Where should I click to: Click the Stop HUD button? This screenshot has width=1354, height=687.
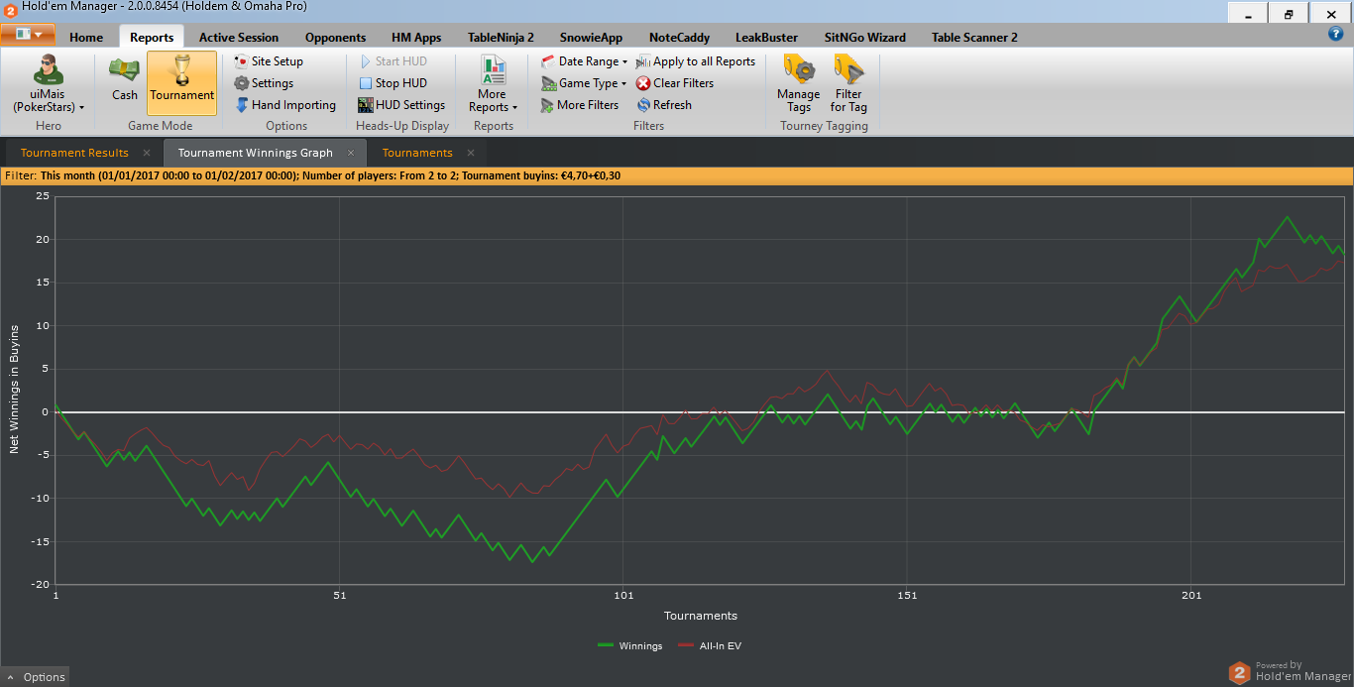pyautogui.click(x=393, y=83)
